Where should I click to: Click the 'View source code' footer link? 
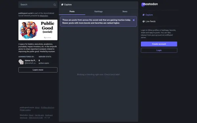pos(36,118)
